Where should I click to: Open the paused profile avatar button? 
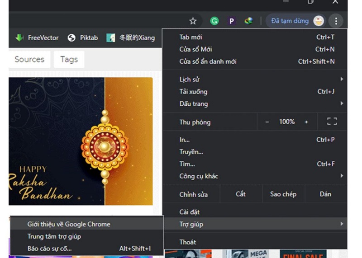click(x=295, y=21)
